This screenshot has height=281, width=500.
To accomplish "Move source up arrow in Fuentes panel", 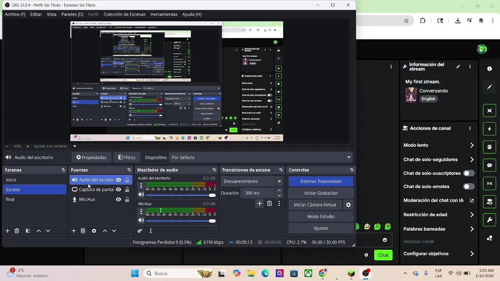I will 105,231.
